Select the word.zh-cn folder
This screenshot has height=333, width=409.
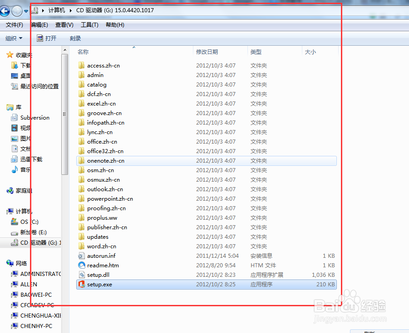[207, 246]
